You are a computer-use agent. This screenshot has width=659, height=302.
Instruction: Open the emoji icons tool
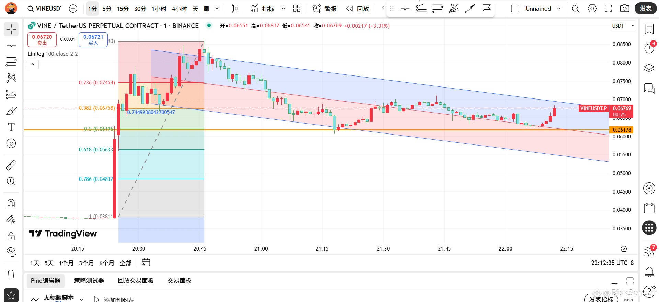[x=11, y=143]
